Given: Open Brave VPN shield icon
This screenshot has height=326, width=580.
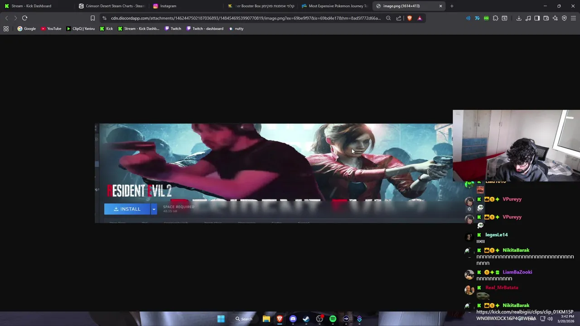Looking at the screenshot, I should [x=564, y=18].
